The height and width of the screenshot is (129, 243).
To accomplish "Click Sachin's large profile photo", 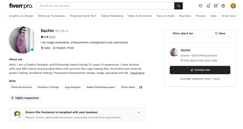I will click(21, 40).
